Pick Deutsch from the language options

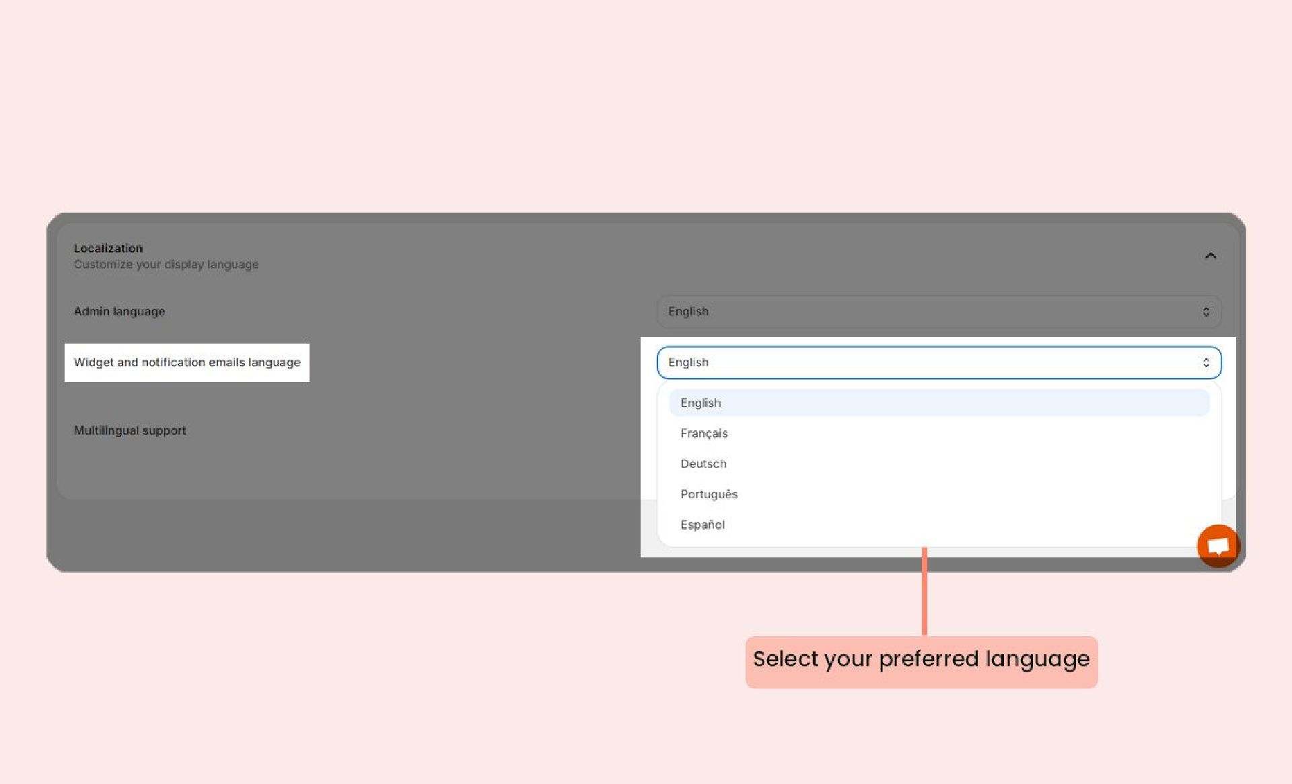click(703, 464)
